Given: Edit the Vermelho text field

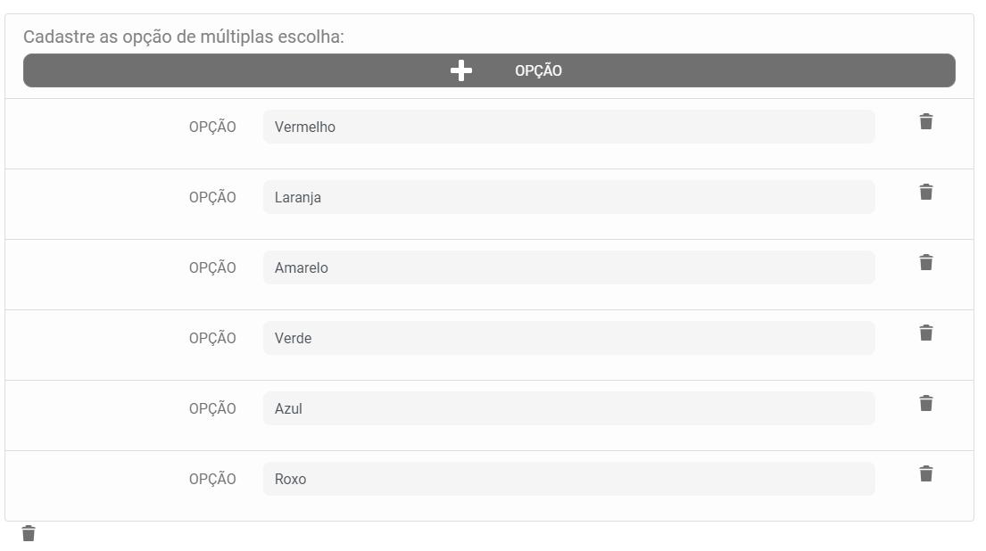Looking at the screenshot, I should tap(568, 127).
